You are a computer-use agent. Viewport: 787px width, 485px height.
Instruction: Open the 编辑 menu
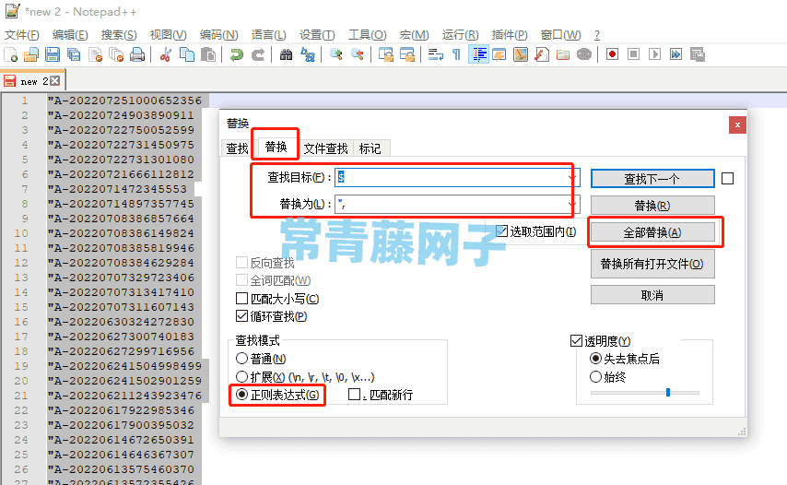pos(70,35)
